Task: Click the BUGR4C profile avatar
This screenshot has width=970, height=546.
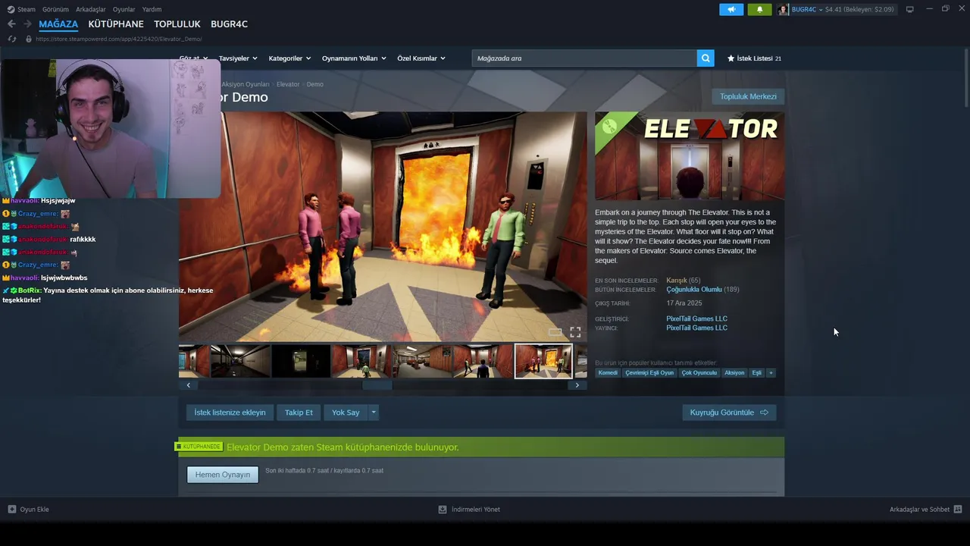Action: (783, 9)
